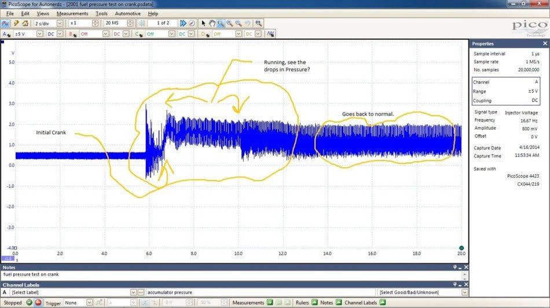Screen dimensions: 550x308
Task: Click the ellipsis button beside Select Label
Action: click(141, 292)
